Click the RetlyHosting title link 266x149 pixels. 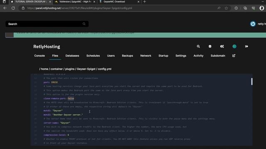click(47, 47)
